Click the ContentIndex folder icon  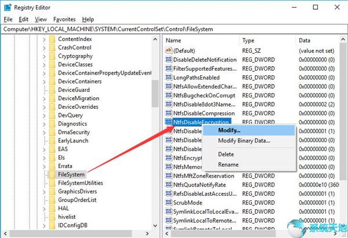[x=52, y=39]
